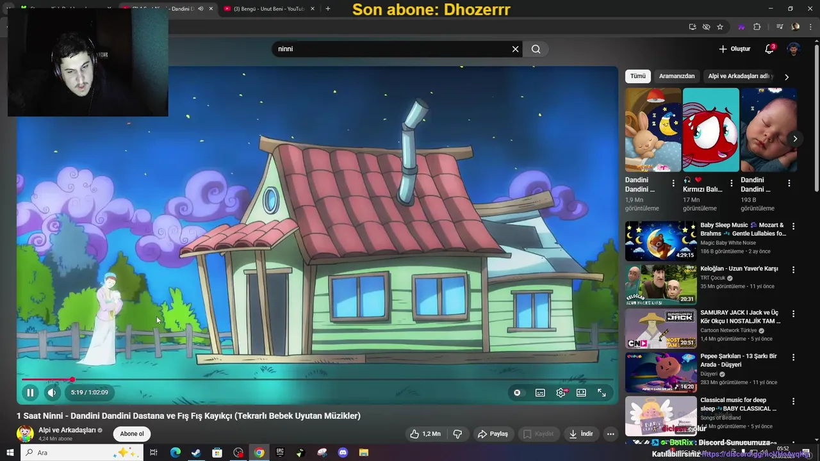Mute the current tab via its speaker icon

(x=201, y=9)
